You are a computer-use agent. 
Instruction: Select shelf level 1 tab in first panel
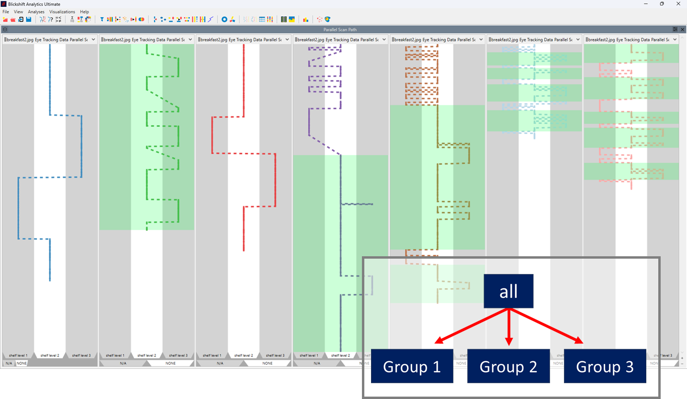pyautogui.click(x=18, y=355)
